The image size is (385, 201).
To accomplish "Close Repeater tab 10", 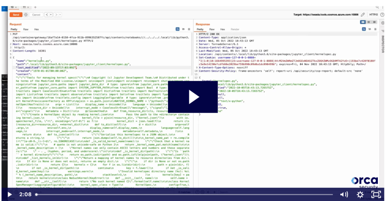I will click(x=16, y=7).
